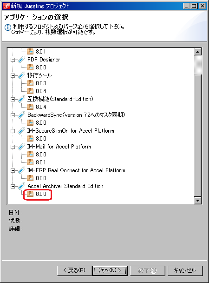
Task: Select the IM-Mail for Accel Platform tag icon
Action: [21, 147]
